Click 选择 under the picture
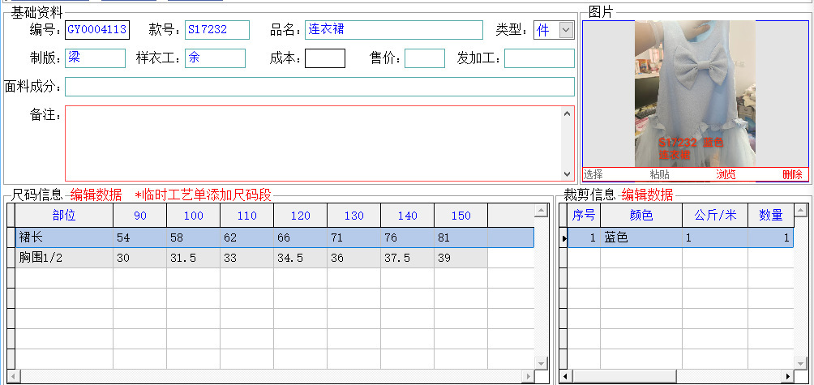 [x=593, y=175]
